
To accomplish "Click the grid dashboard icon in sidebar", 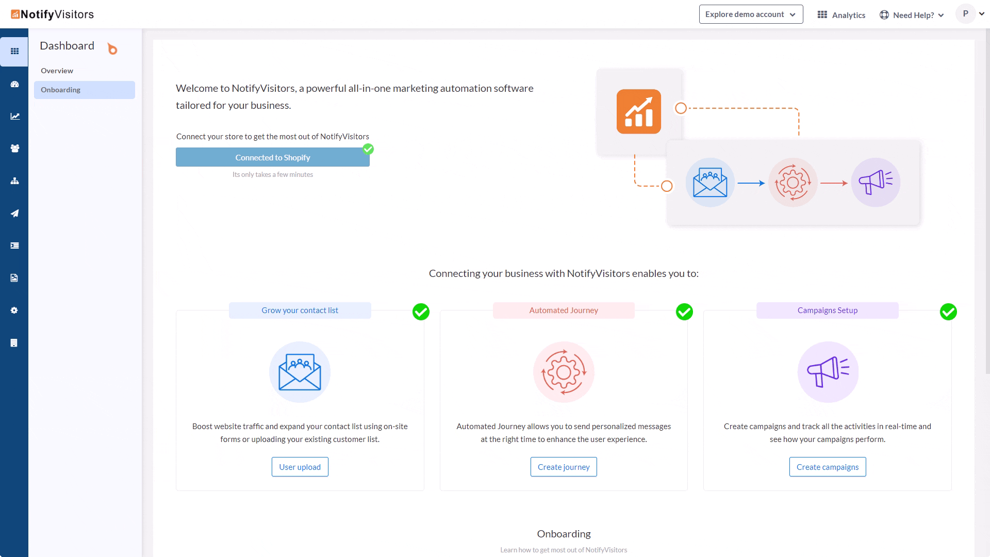I will 14,51.
